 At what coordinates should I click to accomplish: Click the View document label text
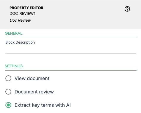point(32,78)
